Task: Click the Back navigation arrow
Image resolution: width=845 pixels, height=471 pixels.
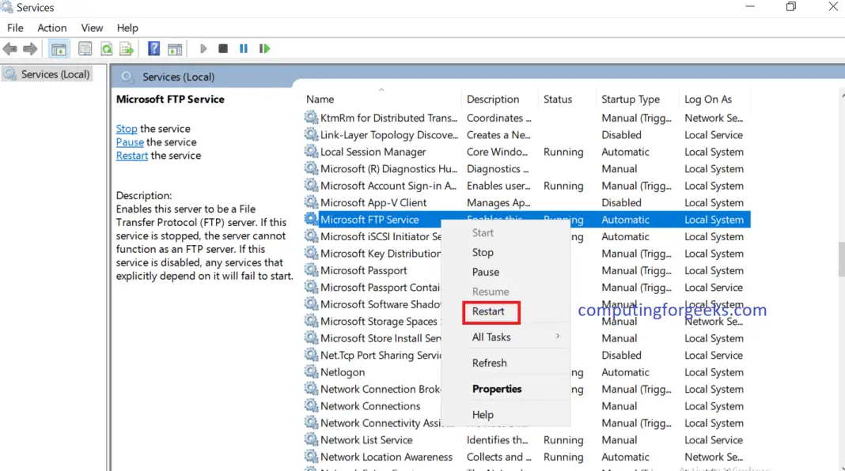Action: [10, 48]
